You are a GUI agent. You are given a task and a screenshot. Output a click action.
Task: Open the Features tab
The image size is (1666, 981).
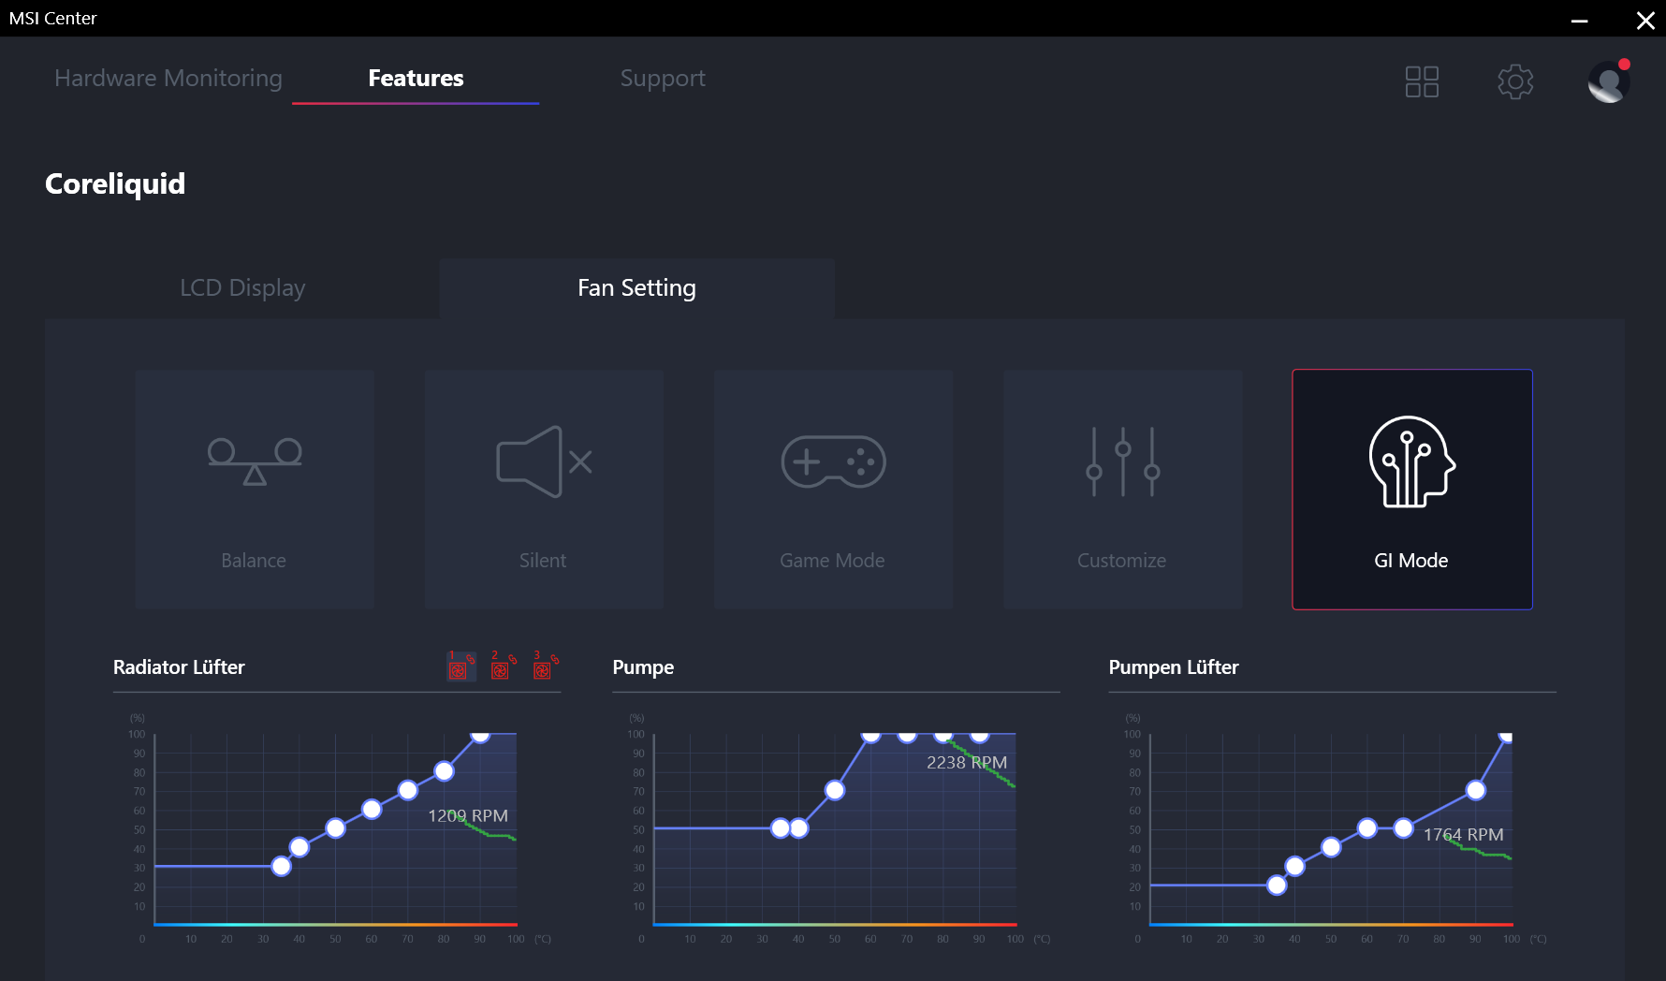click(416, 78)
